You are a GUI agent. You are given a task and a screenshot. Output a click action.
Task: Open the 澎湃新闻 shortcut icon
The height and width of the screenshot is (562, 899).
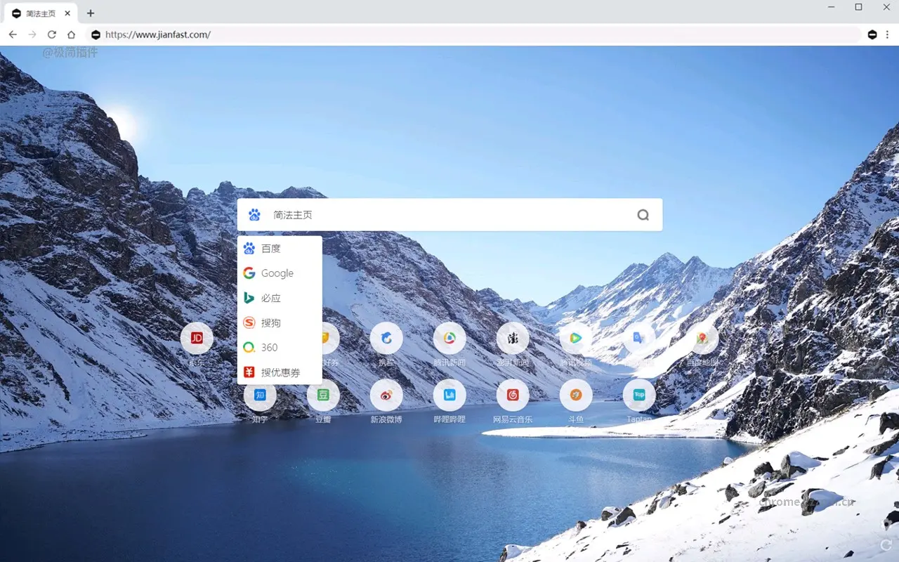[513, 339]
